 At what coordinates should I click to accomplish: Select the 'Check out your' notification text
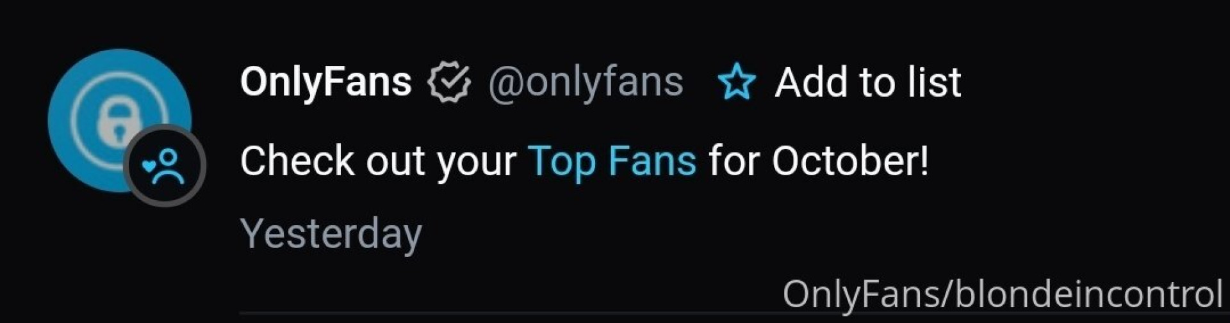378,161
